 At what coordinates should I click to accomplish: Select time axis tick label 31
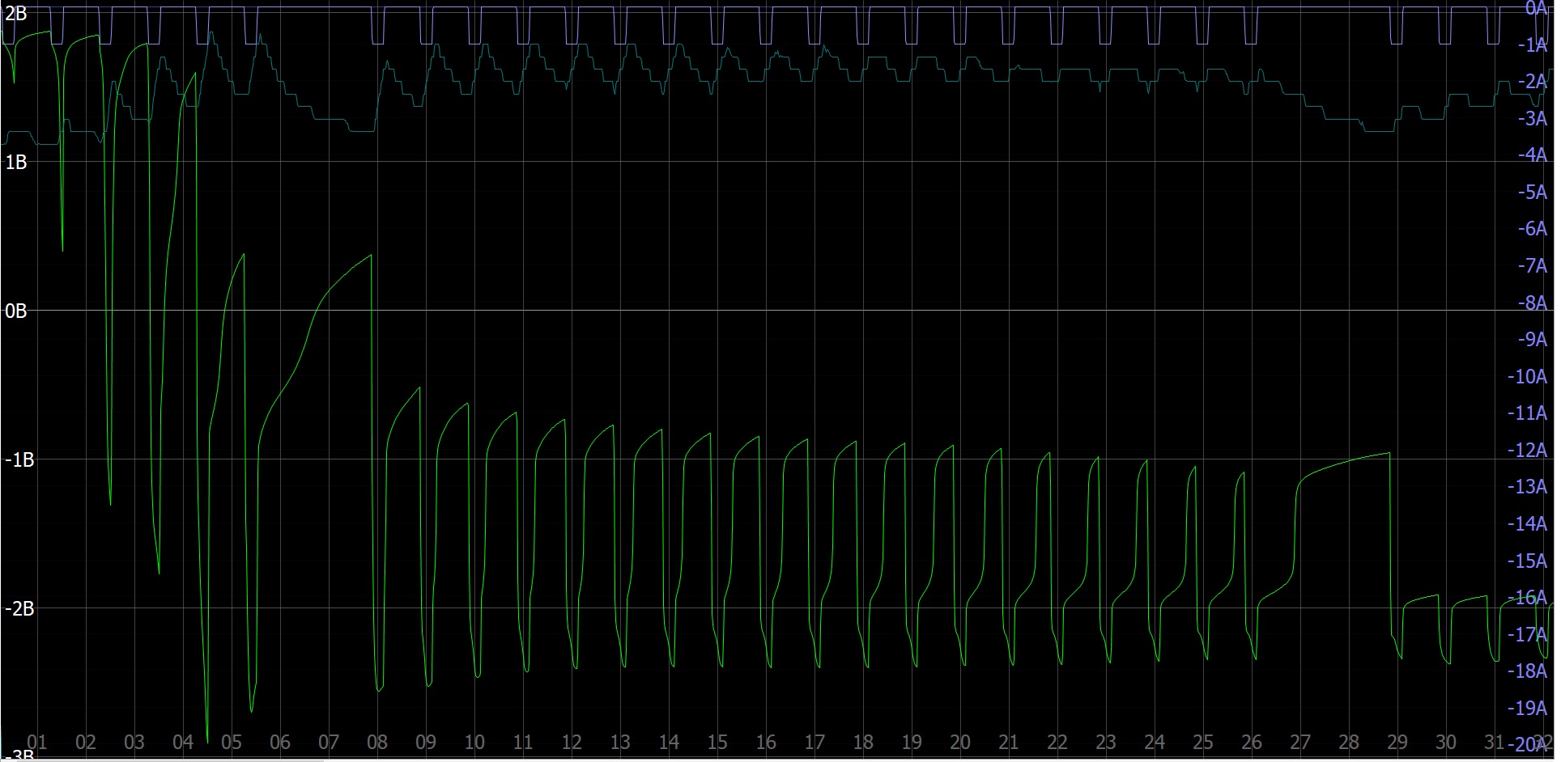(1495, 743)
